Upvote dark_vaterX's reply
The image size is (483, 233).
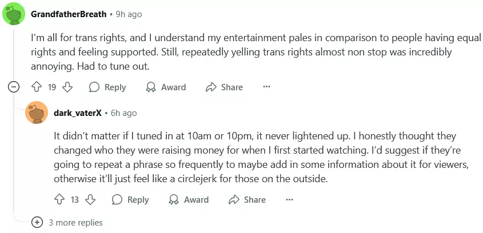[59, 200]
